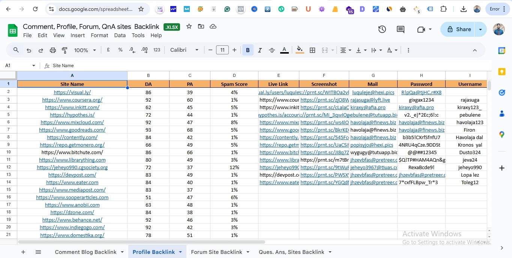Open the https://www.goodreads.com/ link
This screenshot has width=512, height=258.
(72, 130)
